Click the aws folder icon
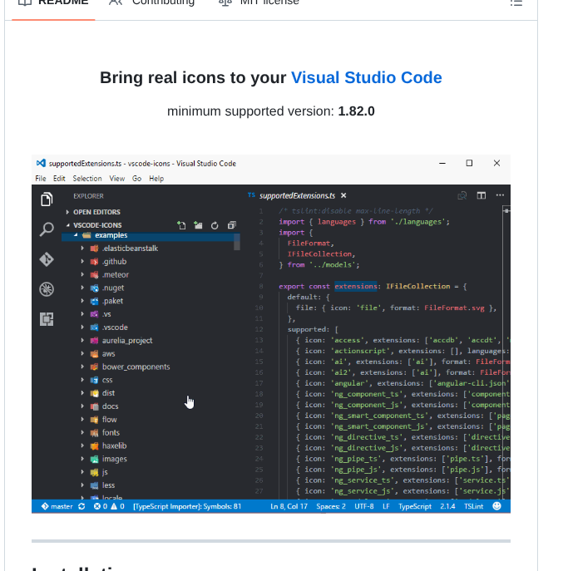This screenshot has height=571, width=563. (94, 354)
